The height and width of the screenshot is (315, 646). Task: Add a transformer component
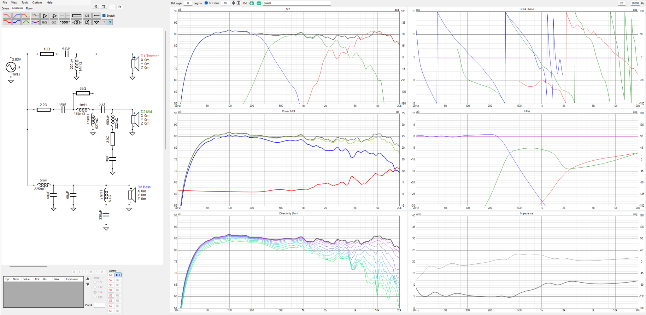coord(77,22)
